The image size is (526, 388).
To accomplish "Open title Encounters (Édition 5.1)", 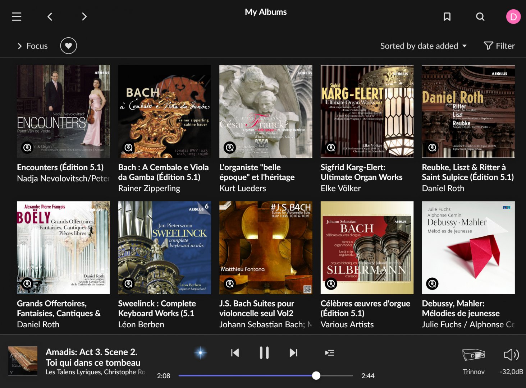I will pos(60,167).
